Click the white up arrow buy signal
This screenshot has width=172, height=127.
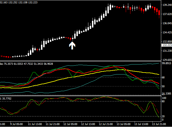pyautogui.click(x=72, y=45)
